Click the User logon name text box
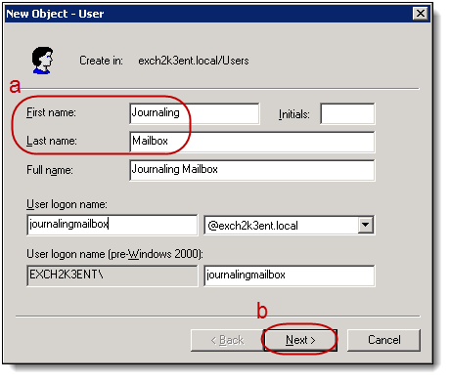The width and height of the screenshot is (450, 381). pos(112,225)
